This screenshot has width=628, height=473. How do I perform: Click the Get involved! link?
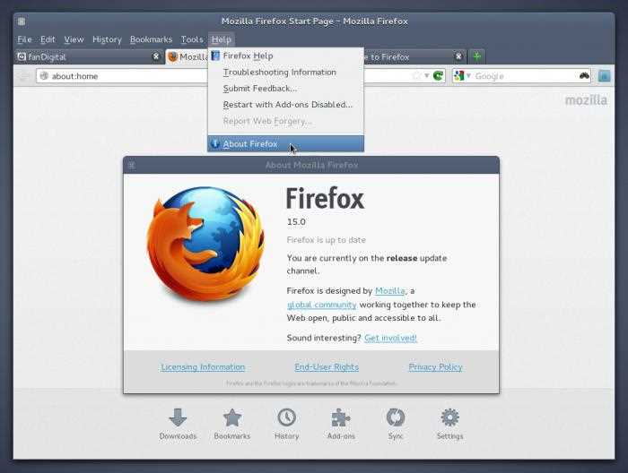pos(390,338)
